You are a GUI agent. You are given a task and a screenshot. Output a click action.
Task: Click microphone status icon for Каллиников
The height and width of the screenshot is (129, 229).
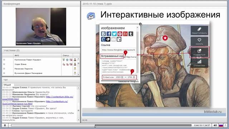click(x=64, y=60)
